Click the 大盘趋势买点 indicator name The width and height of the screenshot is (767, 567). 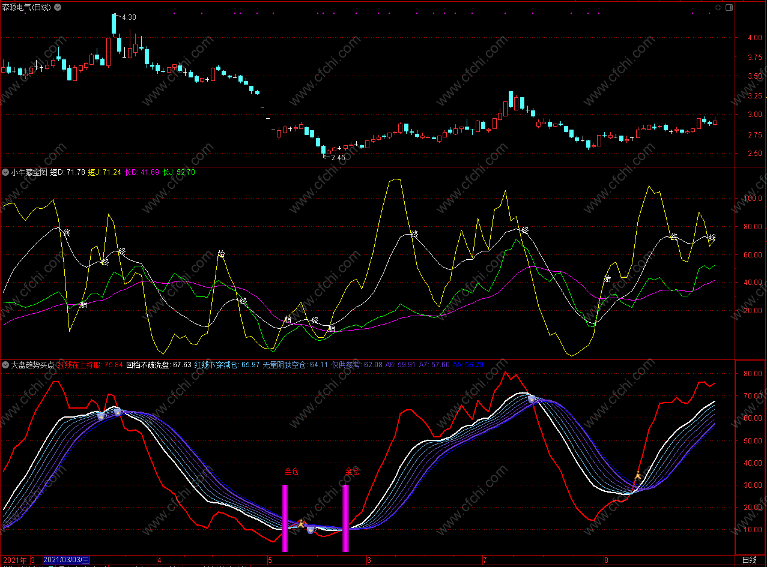[x=32, y=364]
